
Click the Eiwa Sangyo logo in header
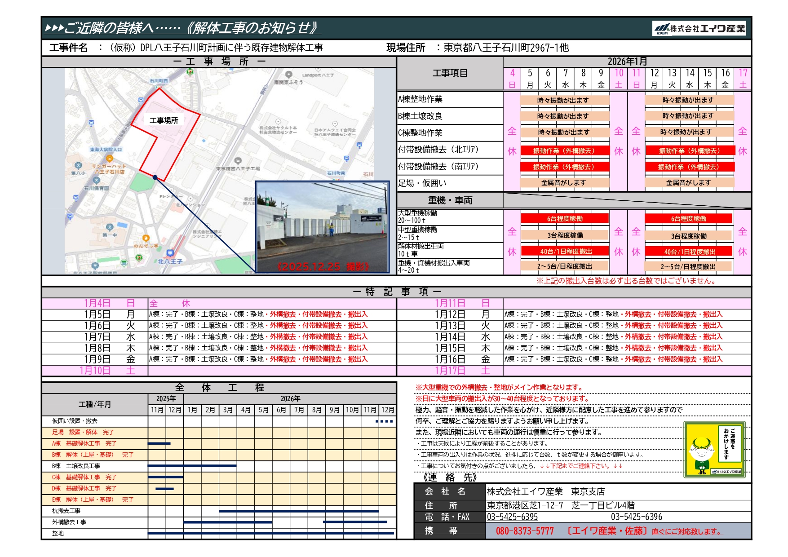click(x=699, y=28)
